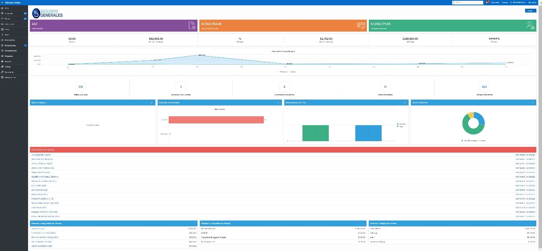Image resolution: width=542 pixels, height=251 pixels.
Task: Click the document clock icon on purple card
Action: point(192,26)
